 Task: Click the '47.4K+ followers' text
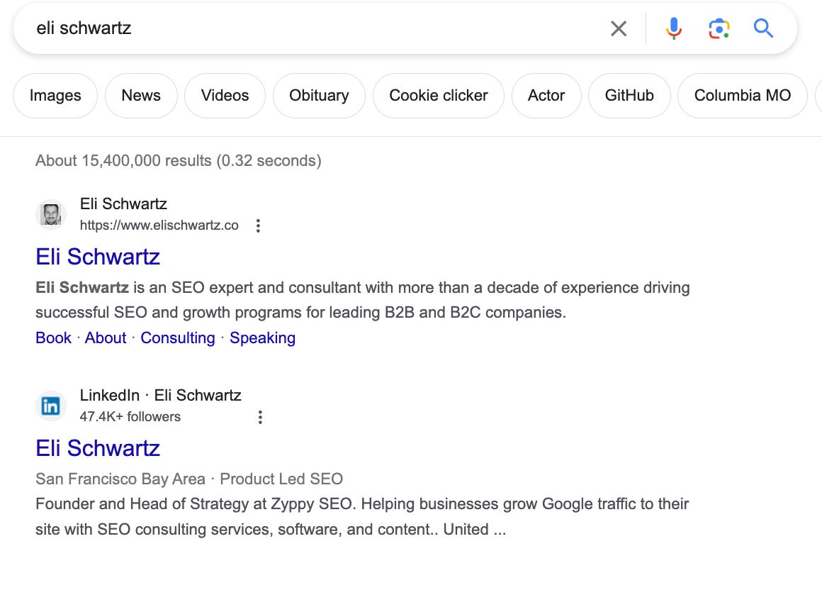130,416
